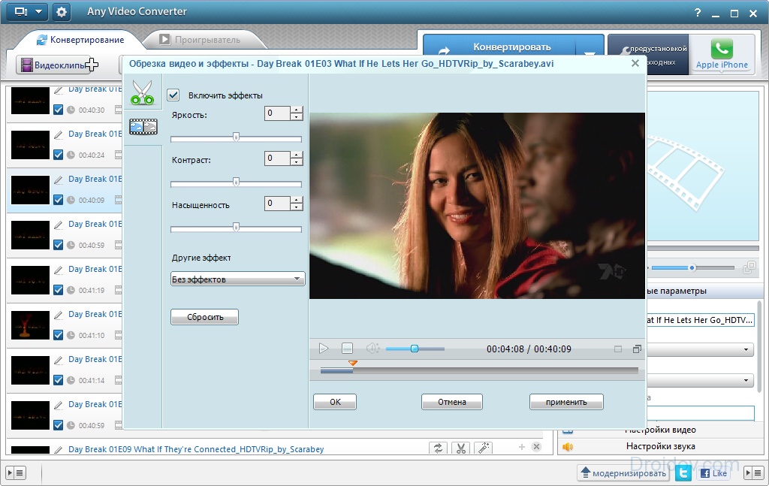The image size is (769, 486).
Task: Click the применить apply button
Action: (x=566, y=402)
